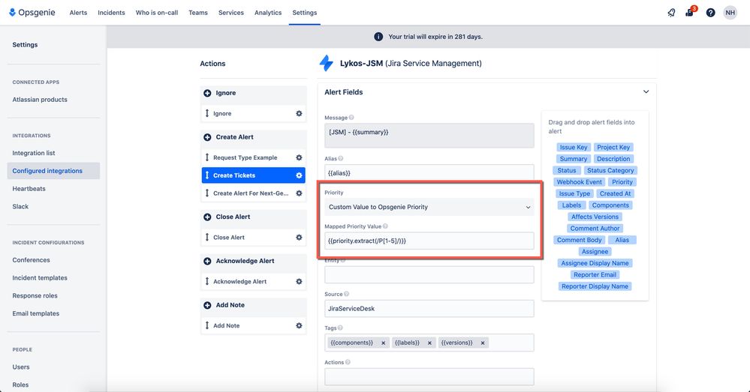Open the Services menu
This screenshot has height=392, width=750.
231,13
